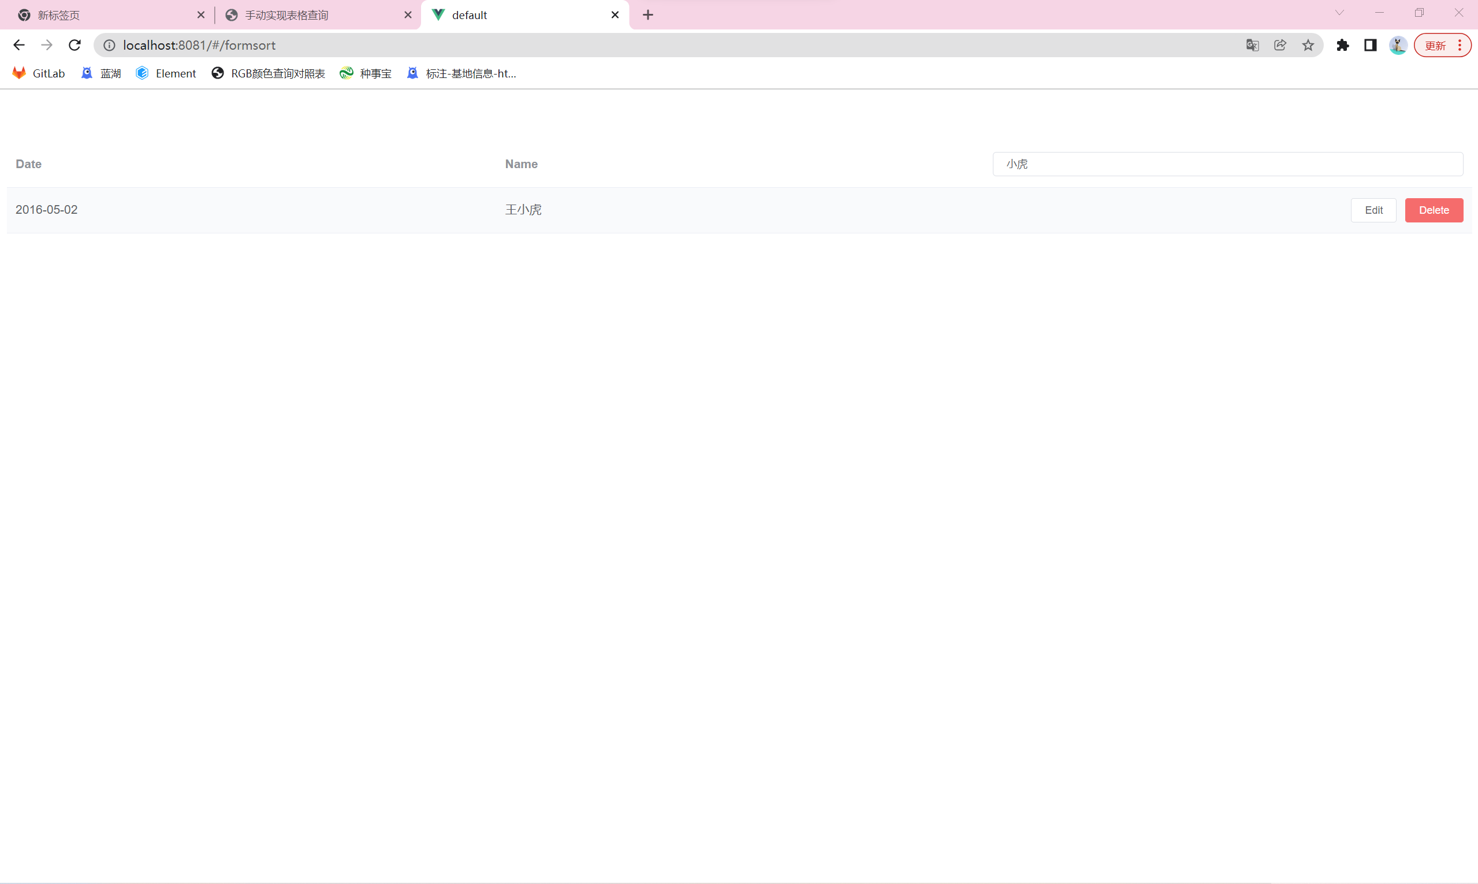
Task: Open the 更新 browser menu
Action: [x=1442, y=45]
